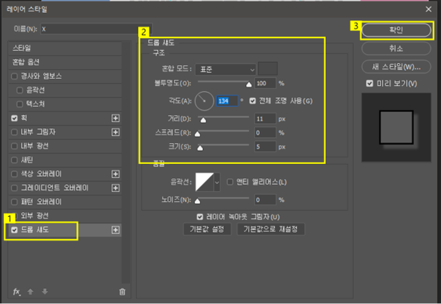The height and width of the screenshot is (304, 441).
Task: Click the 새 스타일(W)... button
Action: [x=396, y=67]
